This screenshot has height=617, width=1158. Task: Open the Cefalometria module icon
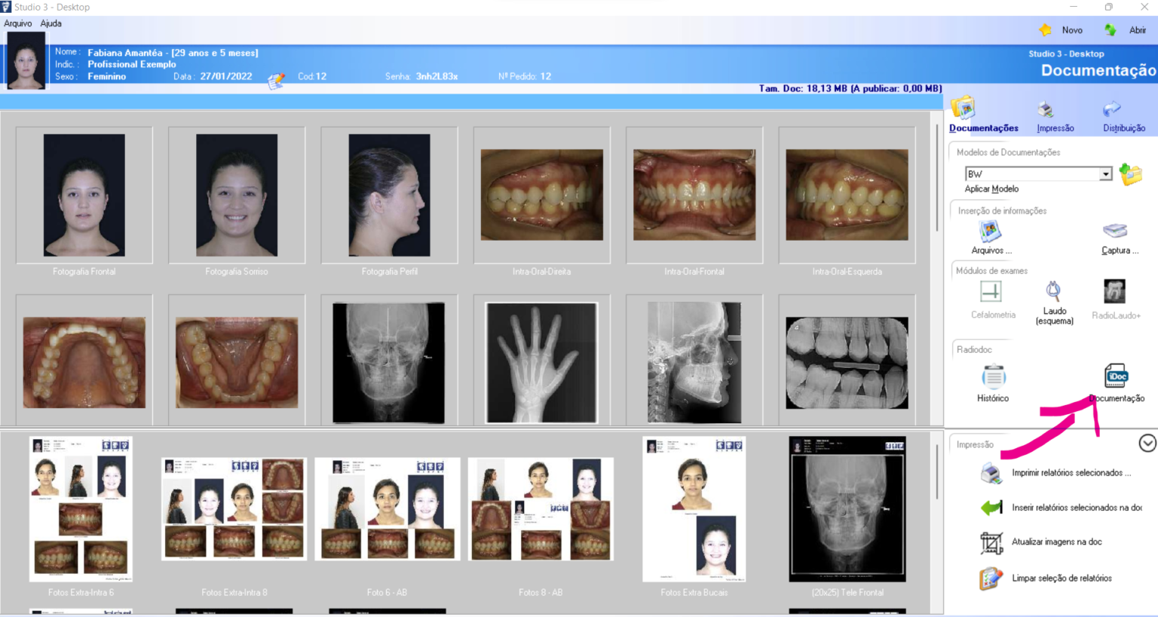coord(991,292)
